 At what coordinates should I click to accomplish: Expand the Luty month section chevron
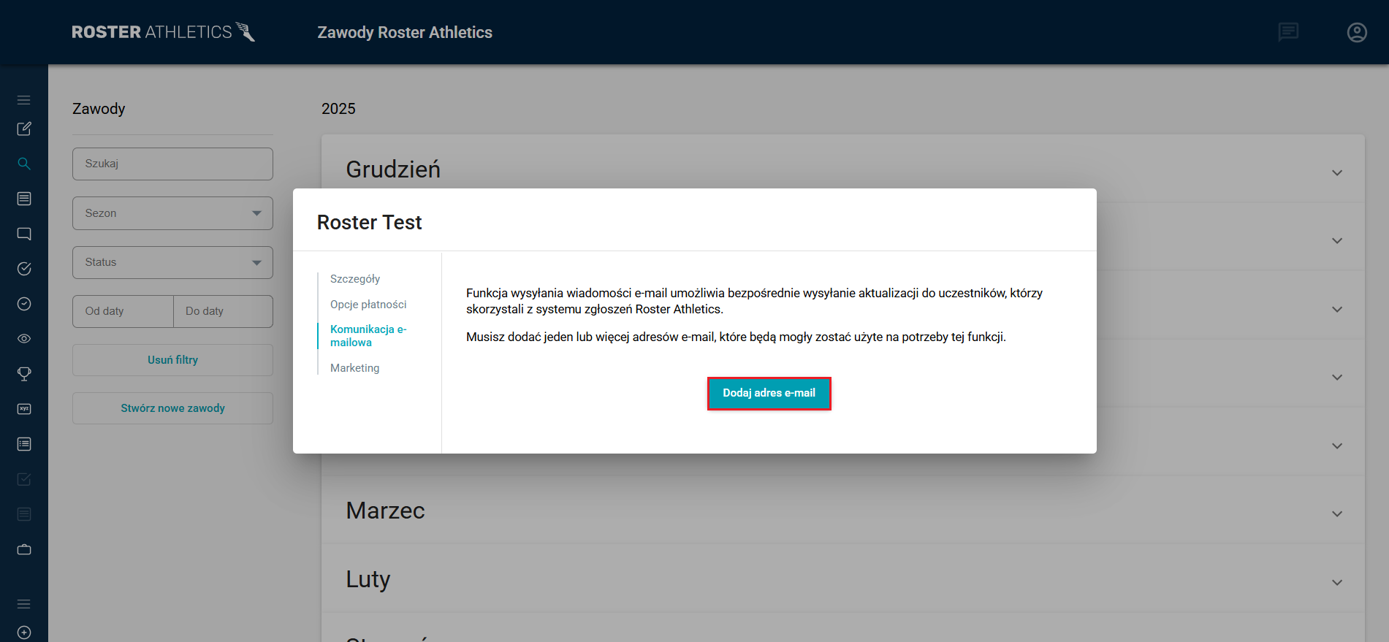click(x=1337, y=583)
